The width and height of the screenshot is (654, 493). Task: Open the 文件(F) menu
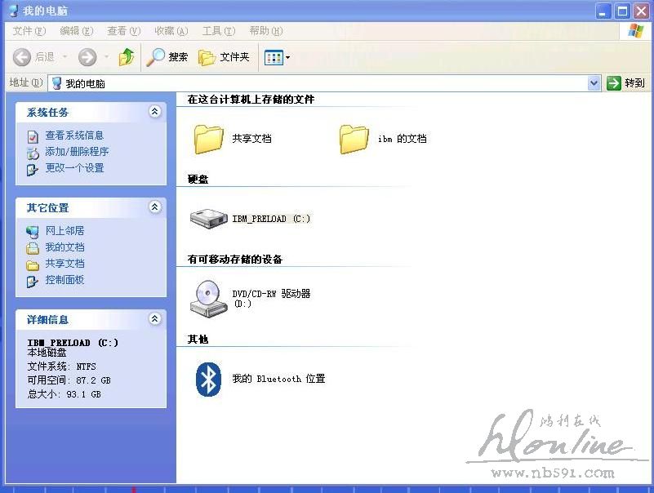(29, 31)
